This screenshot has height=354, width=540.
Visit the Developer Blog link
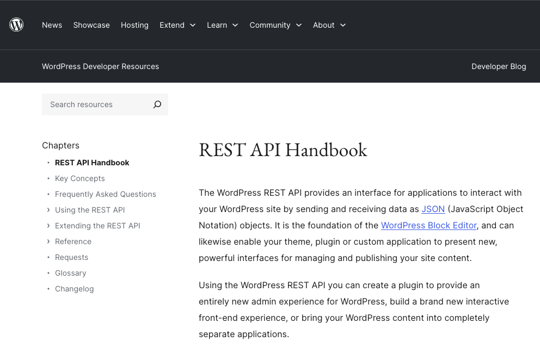[x=499, y=66]
